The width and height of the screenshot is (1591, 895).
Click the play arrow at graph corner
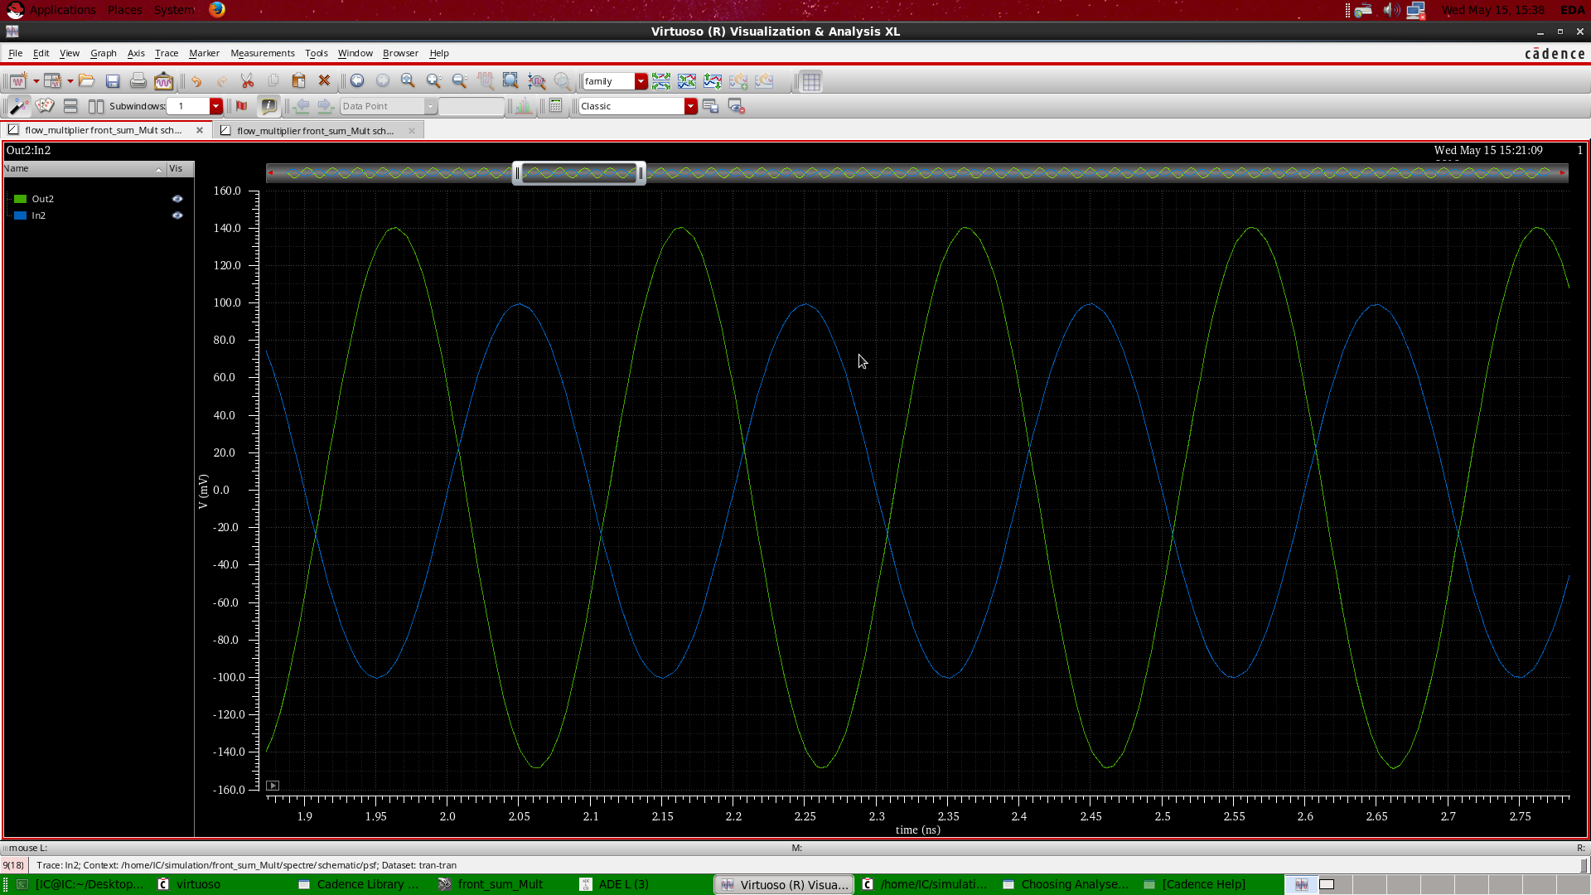[x=273, y=786]
